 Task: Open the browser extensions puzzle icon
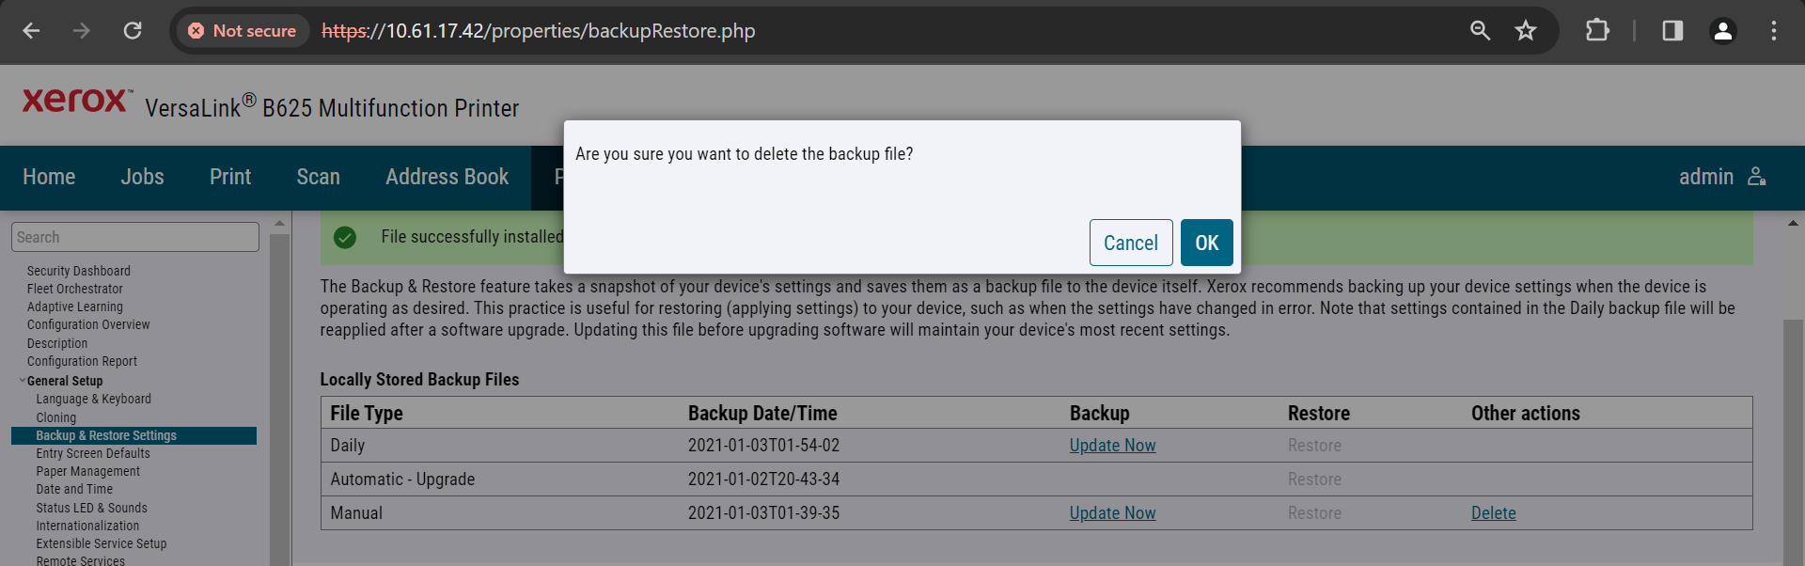coord(1597,31)
